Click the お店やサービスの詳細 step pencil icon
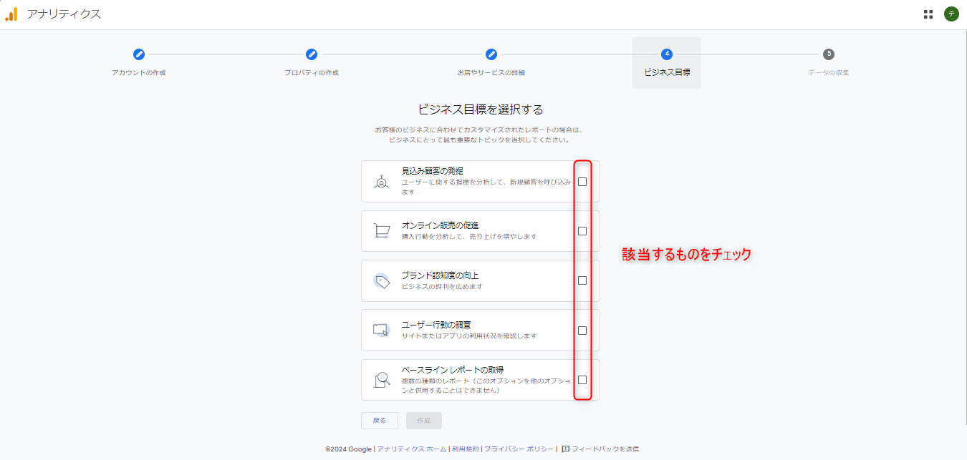The image size is (967, 460). click(x=491, y=54)
